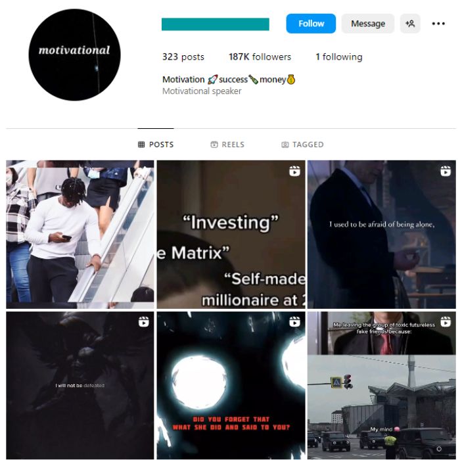Open the "afraid of being alone" reel
460x460 pixels.
(382, 234)
